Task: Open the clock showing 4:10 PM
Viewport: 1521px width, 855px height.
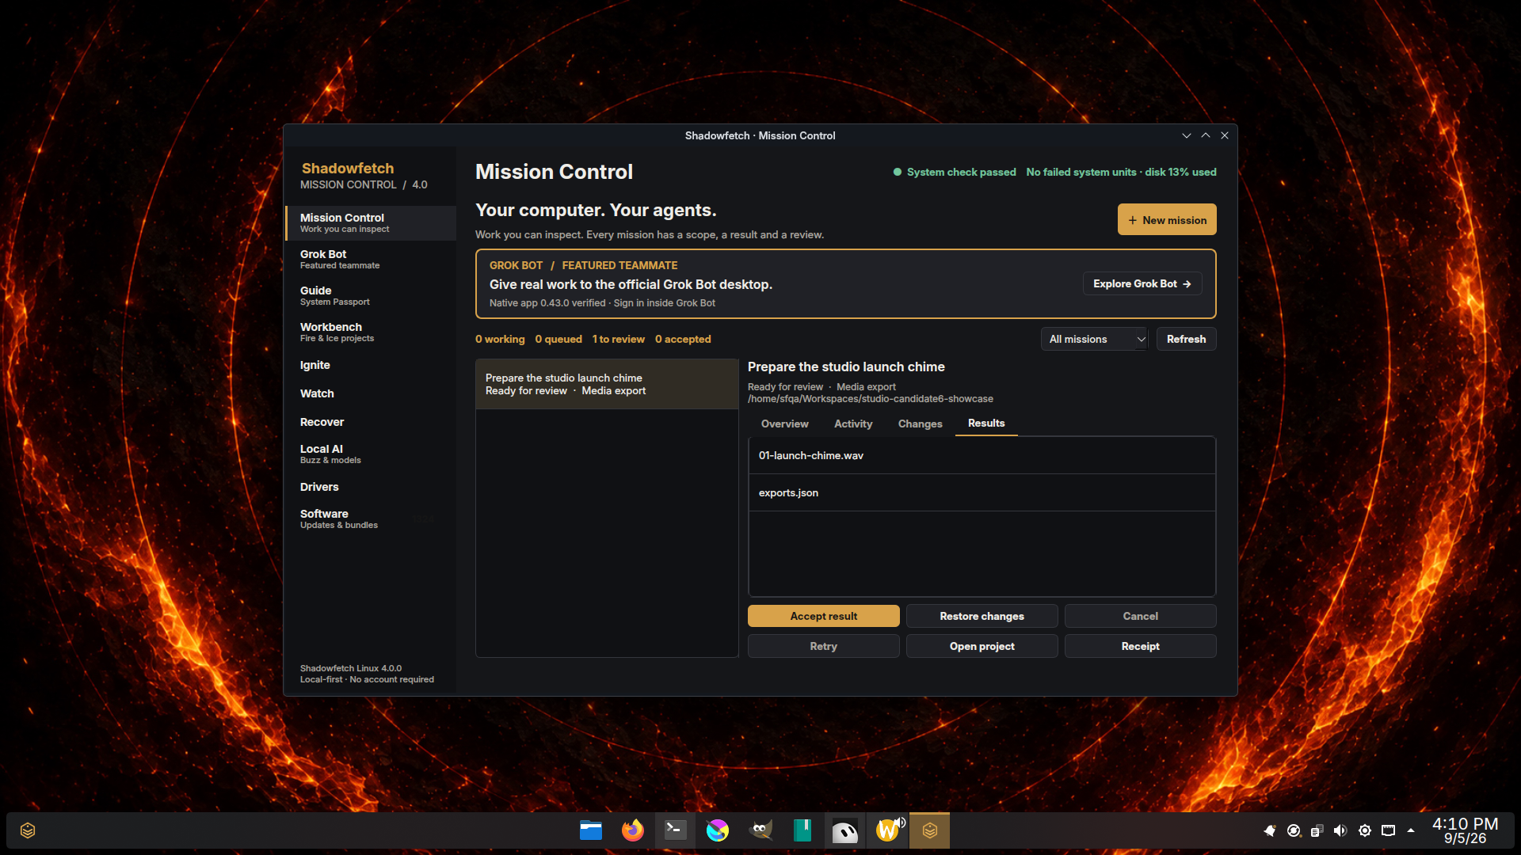Action: point(1466,830)
